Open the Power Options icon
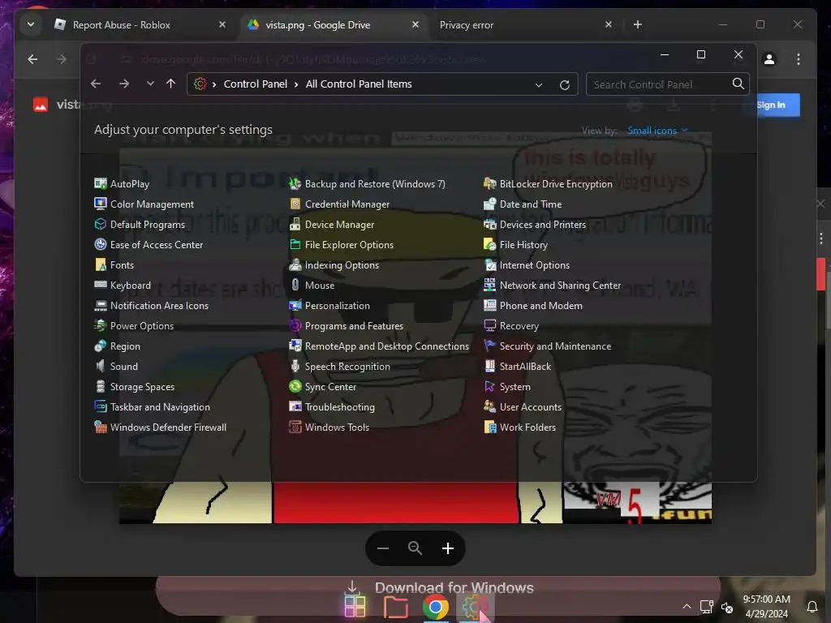Screen dimensions: 831x623 point(100,326)
